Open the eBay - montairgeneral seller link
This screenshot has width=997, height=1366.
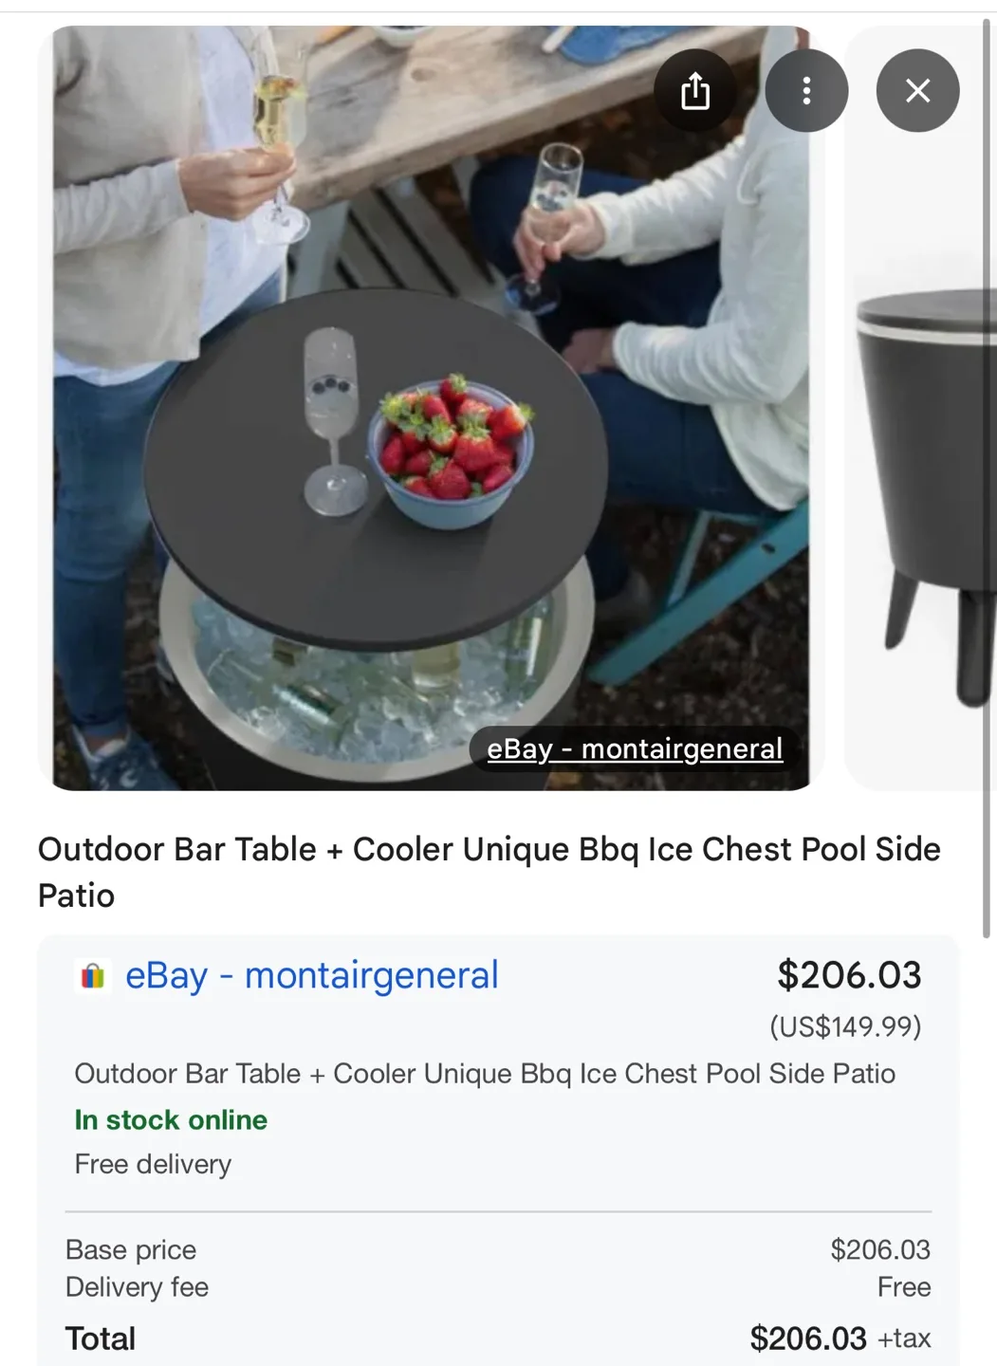coord(313,975)
